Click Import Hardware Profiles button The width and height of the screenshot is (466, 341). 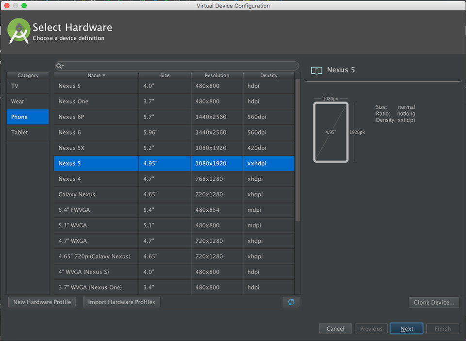(x=121, y=302)
